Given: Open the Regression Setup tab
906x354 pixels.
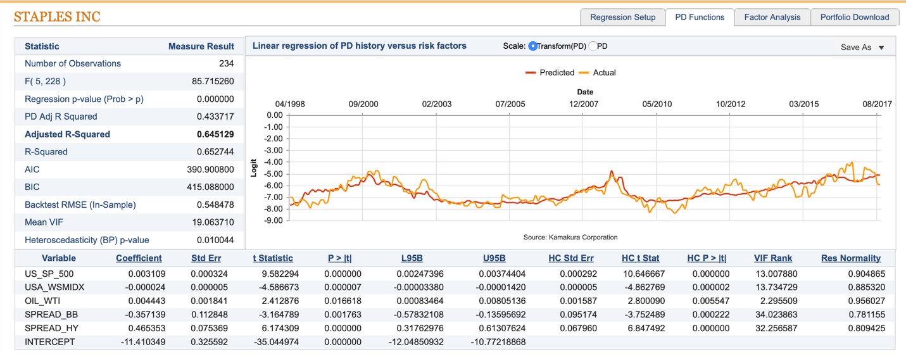Looking at the screenshot, I should pyautogui.click(x=622, y=17).
